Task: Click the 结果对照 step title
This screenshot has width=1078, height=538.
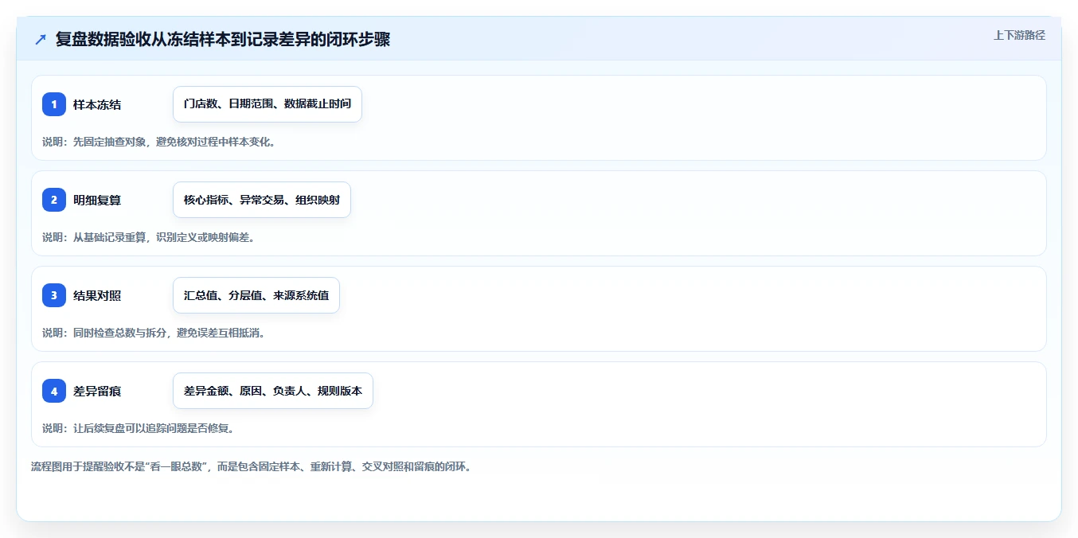Action: point(97,295)
